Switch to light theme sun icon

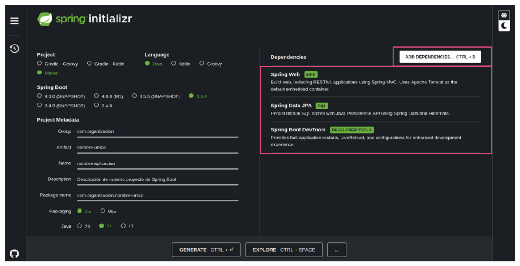(504, 15)
